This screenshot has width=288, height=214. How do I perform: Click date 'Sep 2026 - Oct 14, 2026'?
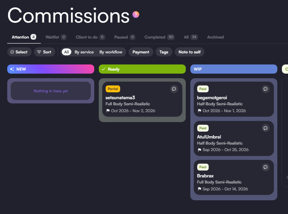(225, 189)
